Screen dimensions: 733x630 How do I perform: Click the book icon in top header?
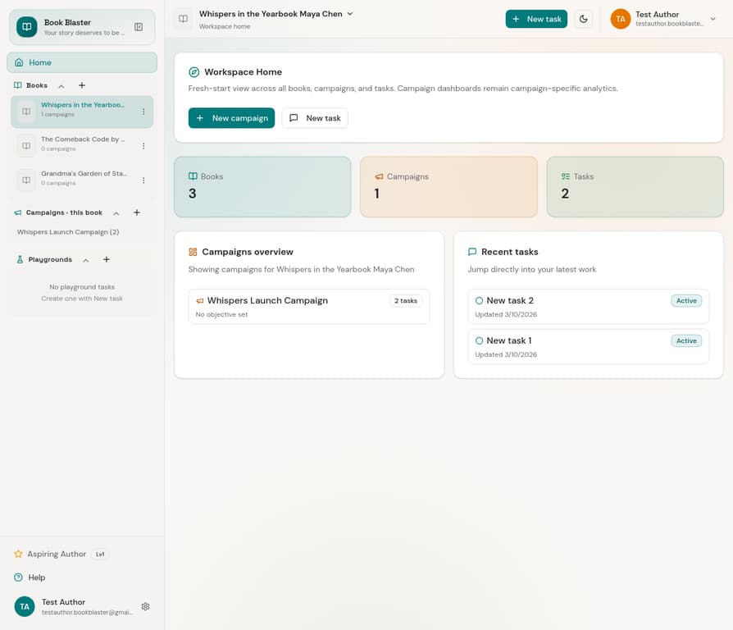(x=183, y=19)
